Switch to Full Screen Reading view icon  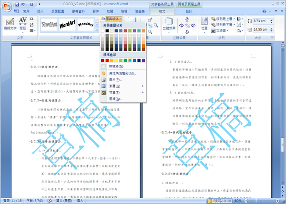215,201
